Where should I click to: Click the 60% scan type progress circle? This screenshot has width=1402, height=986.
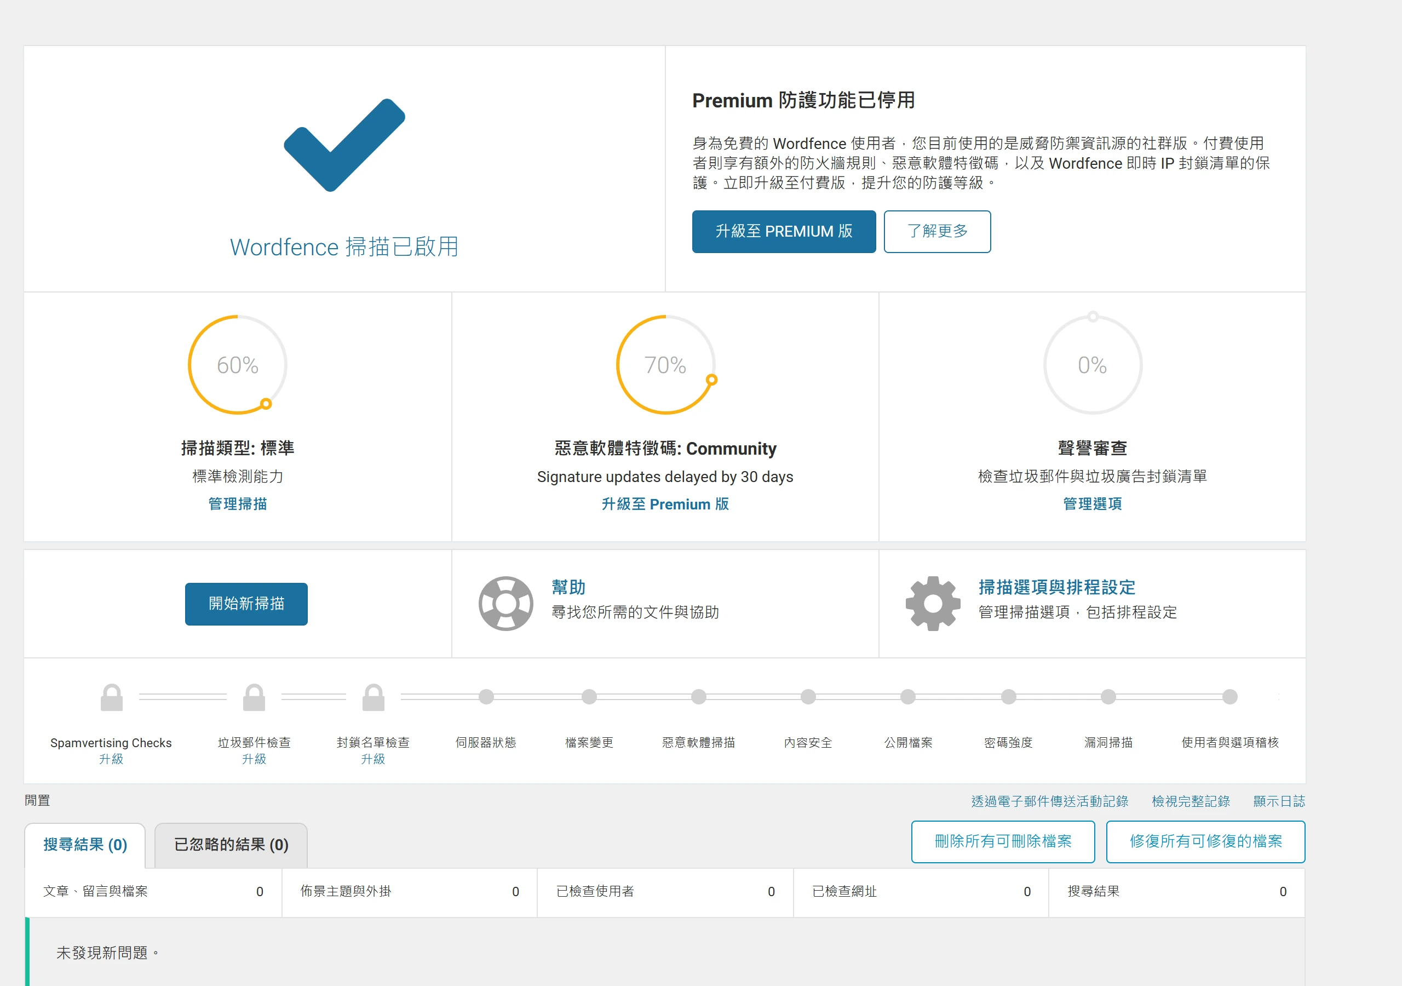238,365
